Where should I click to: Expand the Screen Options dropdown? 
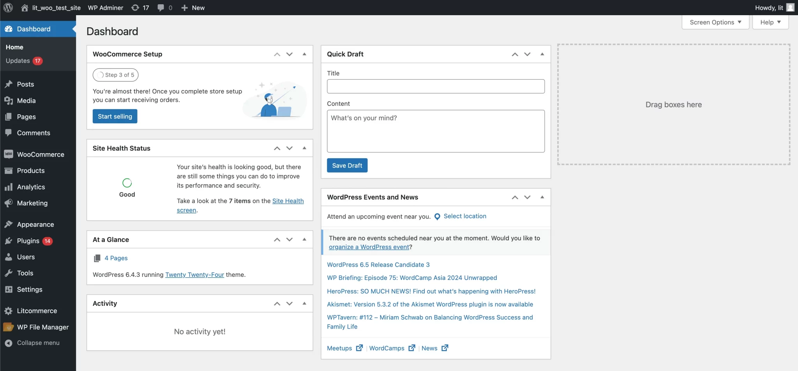pos(715,22)
